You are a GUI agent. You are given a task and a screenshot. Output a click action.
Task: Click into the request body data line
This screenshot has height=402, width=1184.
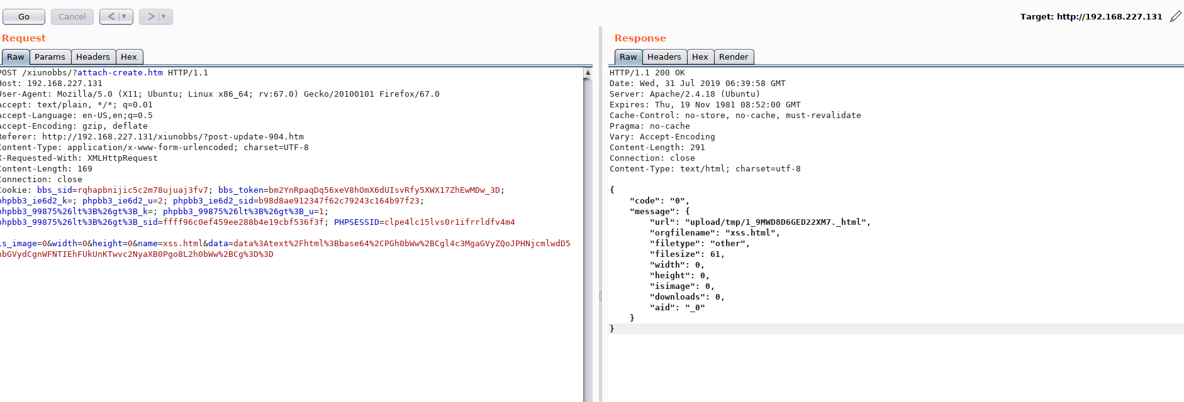tap(283, 244)
